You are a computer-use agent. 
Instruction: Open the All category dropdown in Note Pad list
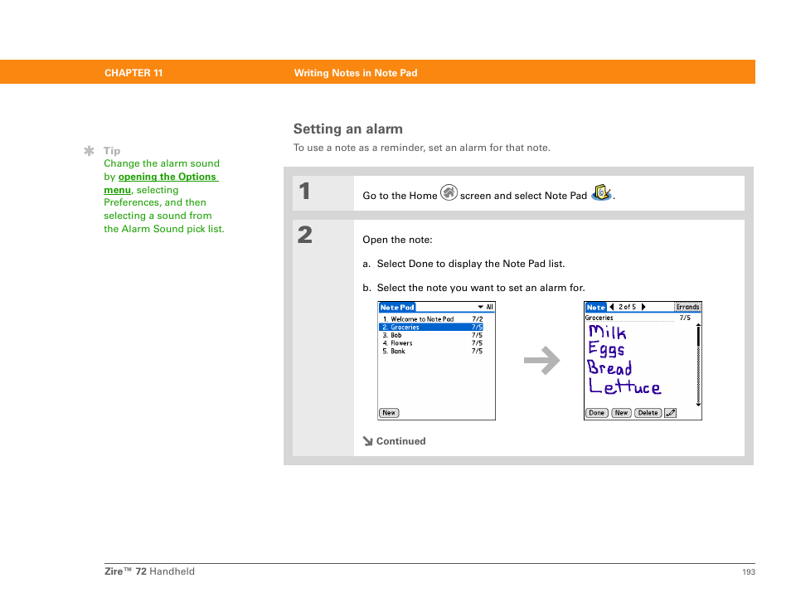(485, 307)
